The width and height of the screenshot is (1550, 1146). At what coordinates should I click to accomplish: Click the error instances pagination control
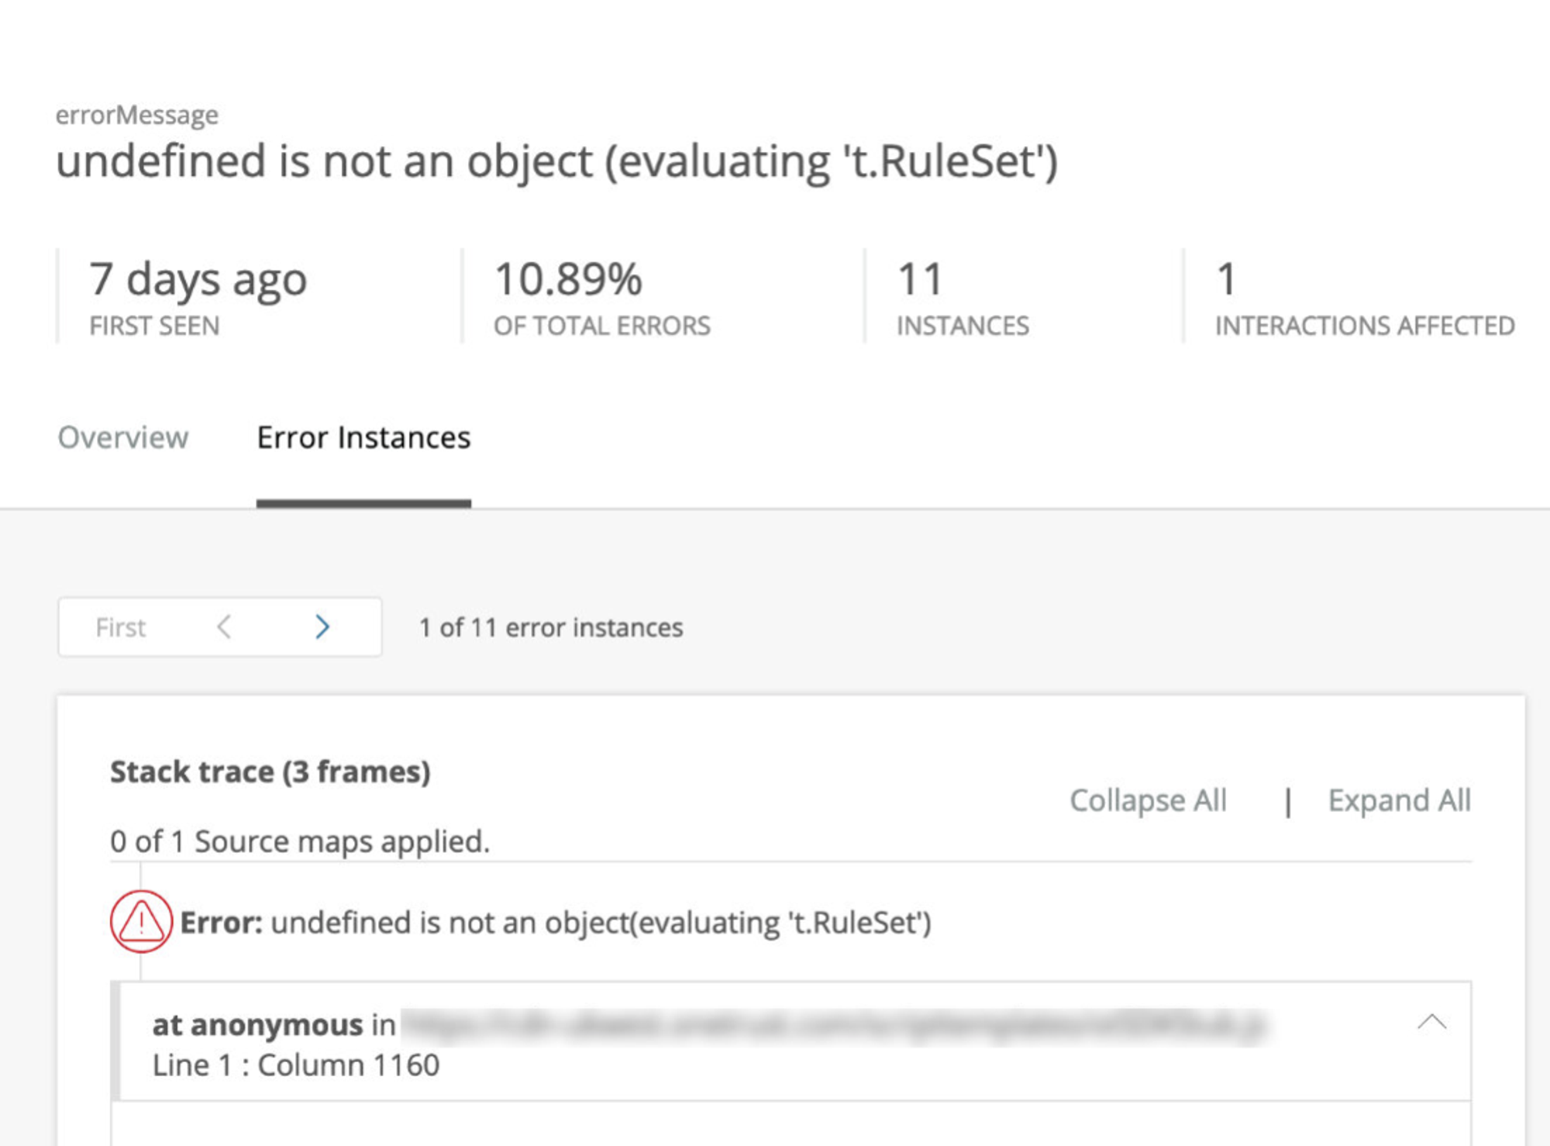point(219,626)
